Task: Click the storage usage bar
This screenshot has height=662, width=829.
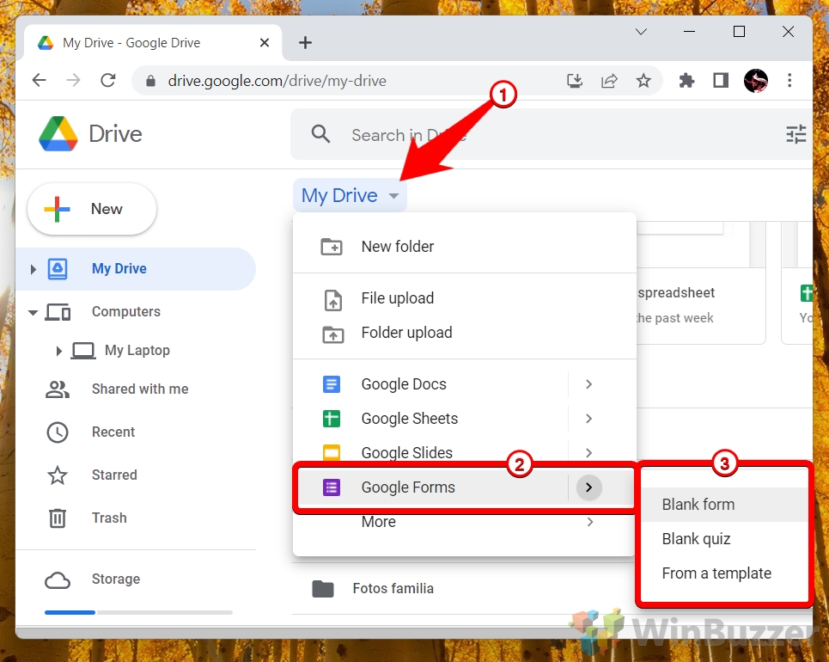Action: tap(138, 612)
